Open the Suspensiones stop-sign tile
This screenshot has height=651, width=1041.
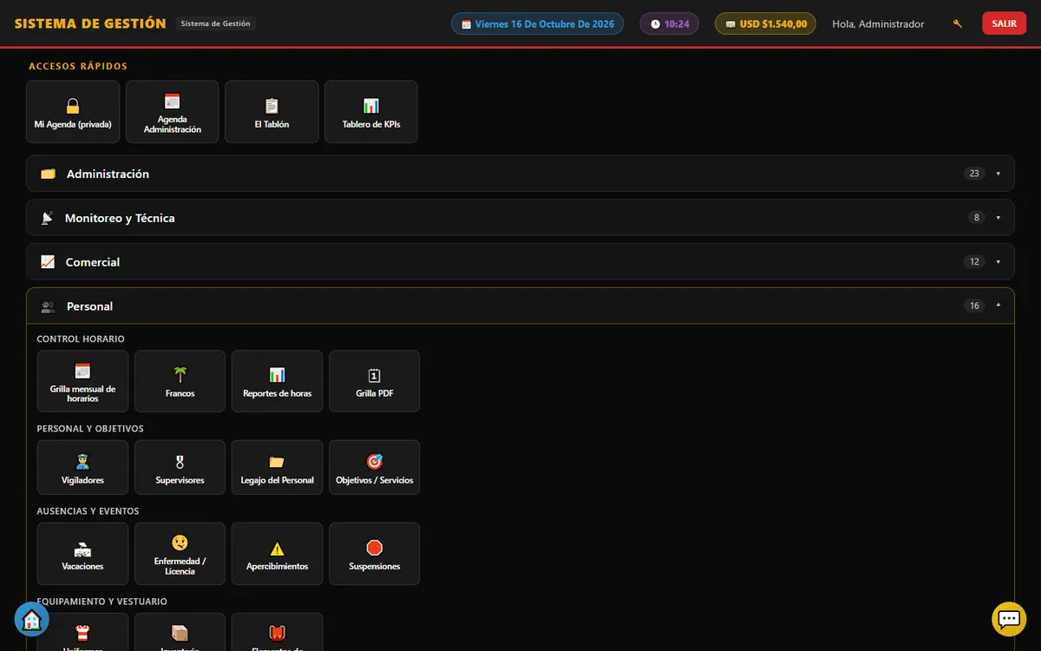(x=375, y=554)
